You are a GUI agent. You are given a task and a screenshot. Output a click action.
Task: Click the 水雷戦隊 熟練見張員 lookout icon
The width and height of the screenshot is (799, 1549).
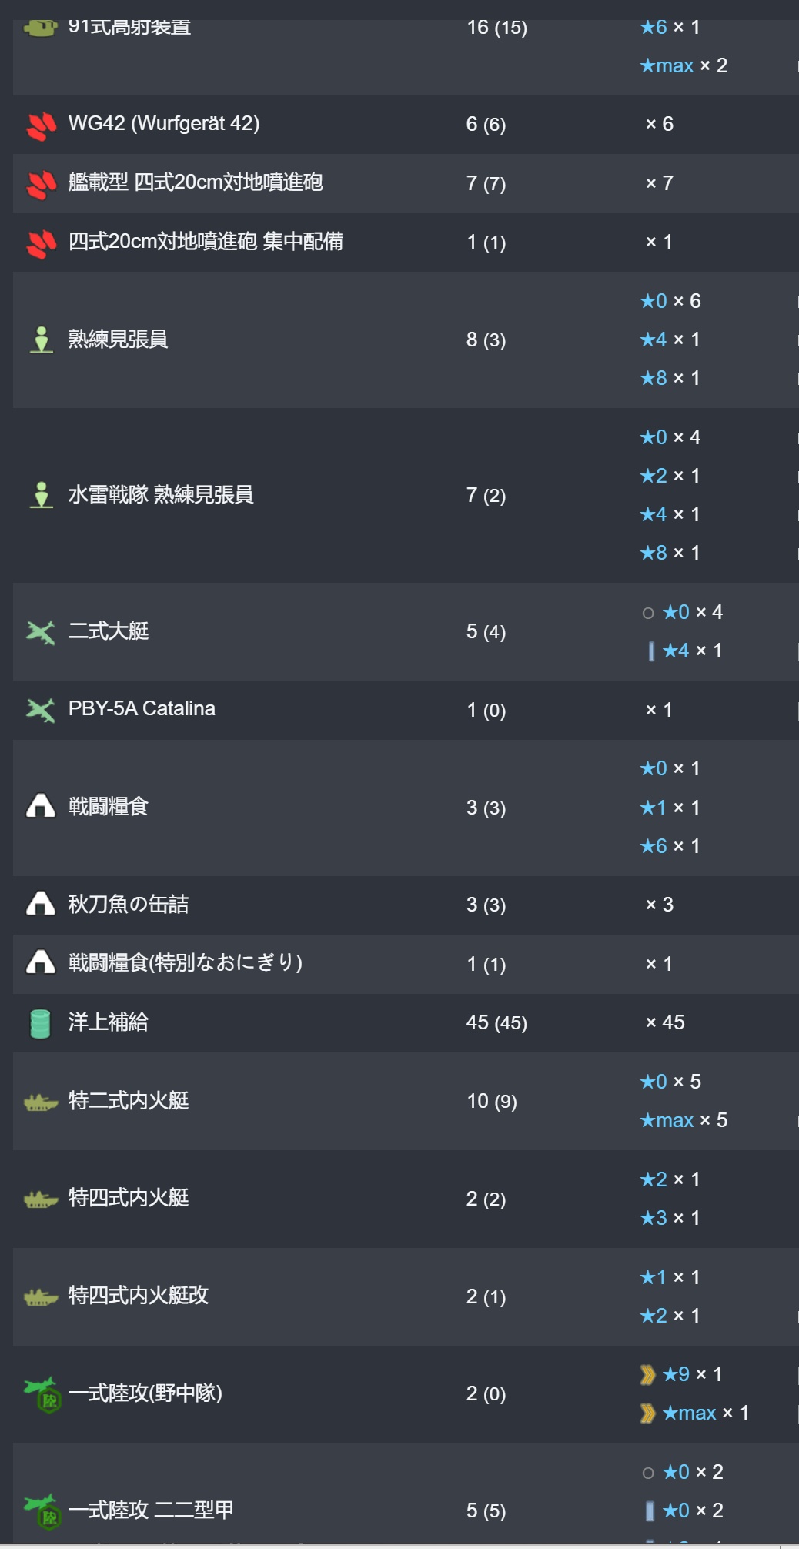click(x=41, y=495)
